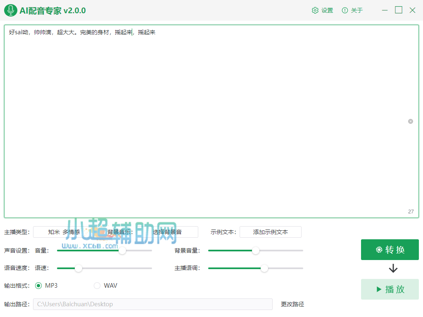
Task: Click 更改路径 to change output path
Action: (x=292, y=304)
